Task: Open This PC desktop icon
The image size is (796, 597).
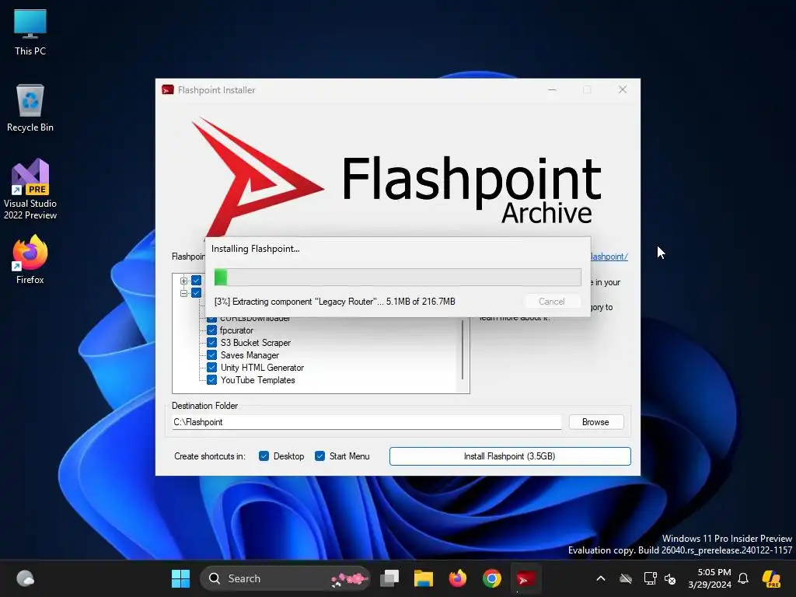Action: (x=30, y=32)
